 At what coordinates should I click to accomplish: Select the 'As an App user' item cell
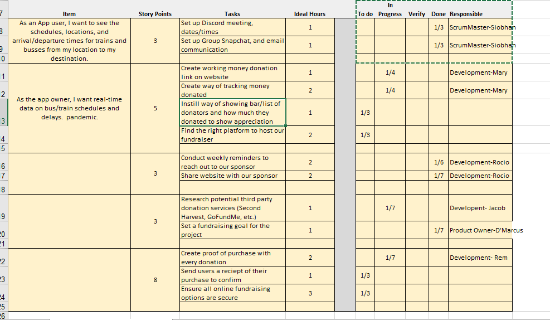pyautogui.click(x=69, y=41)
